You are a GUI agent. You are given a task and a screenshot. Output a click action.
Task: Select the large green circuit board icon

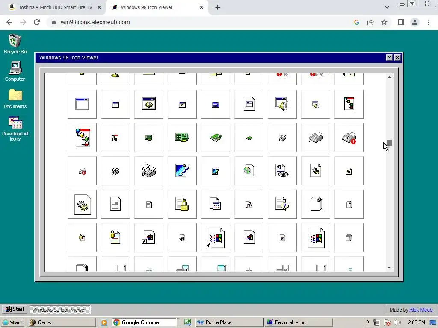coord(182,138)
